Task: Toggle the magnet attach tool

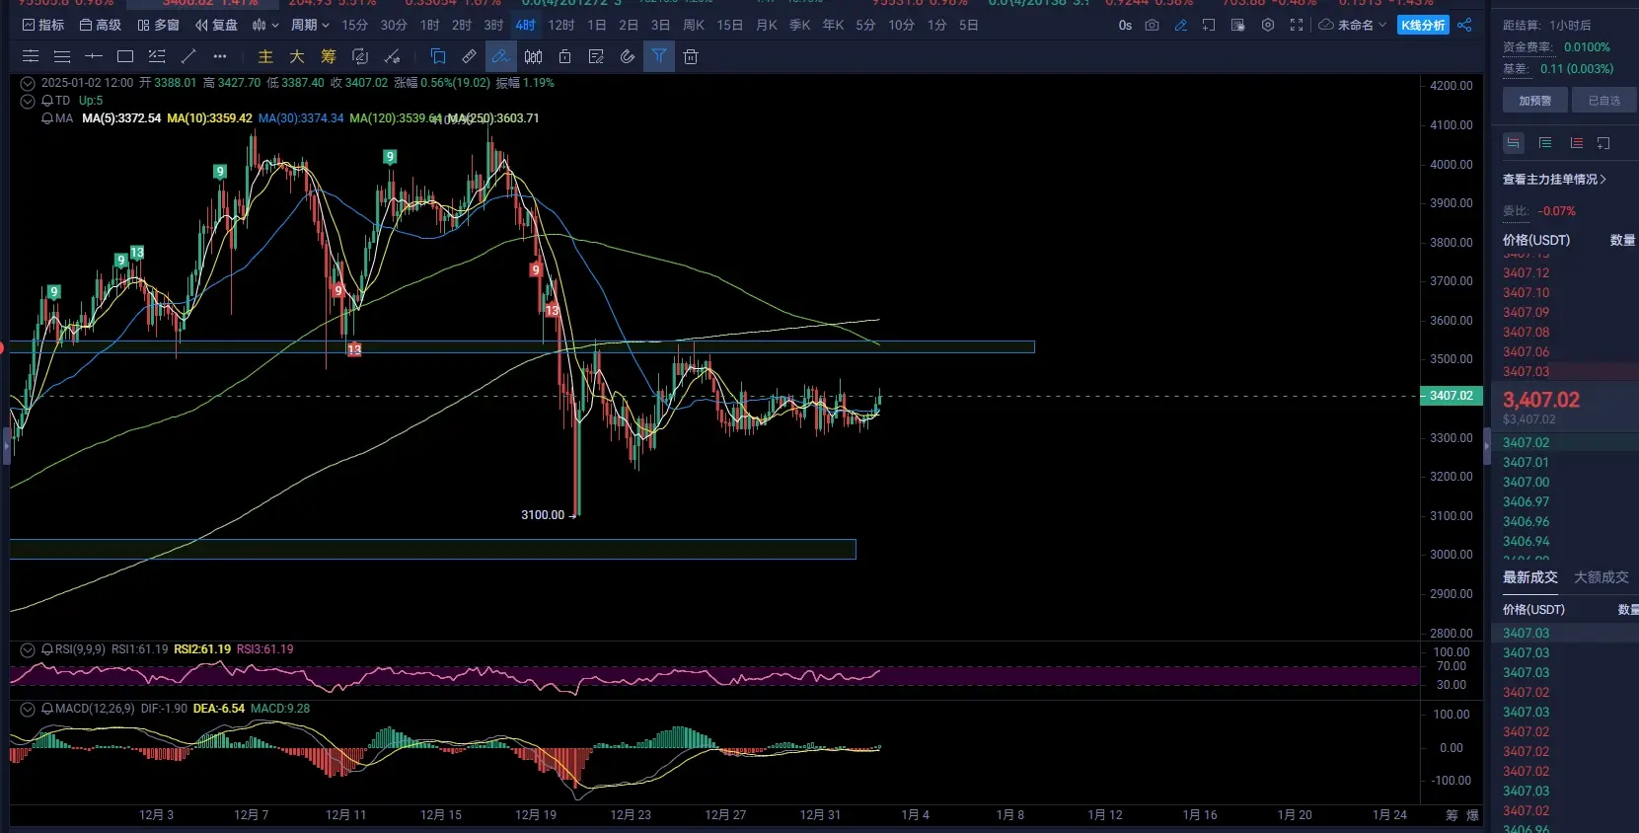Action: pos(628,56)
